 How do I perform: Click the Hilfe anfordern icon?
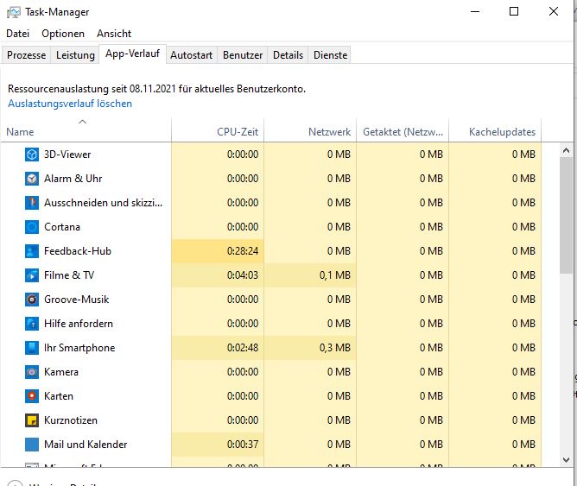(32, 324)
